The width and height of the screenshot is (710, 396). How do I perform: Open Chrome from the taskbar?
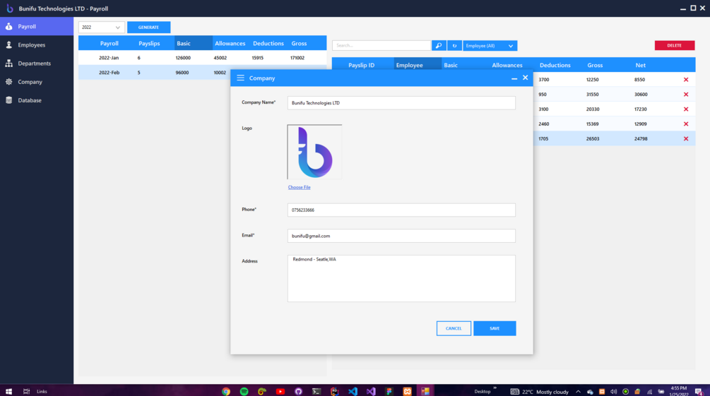pos(226,392)
